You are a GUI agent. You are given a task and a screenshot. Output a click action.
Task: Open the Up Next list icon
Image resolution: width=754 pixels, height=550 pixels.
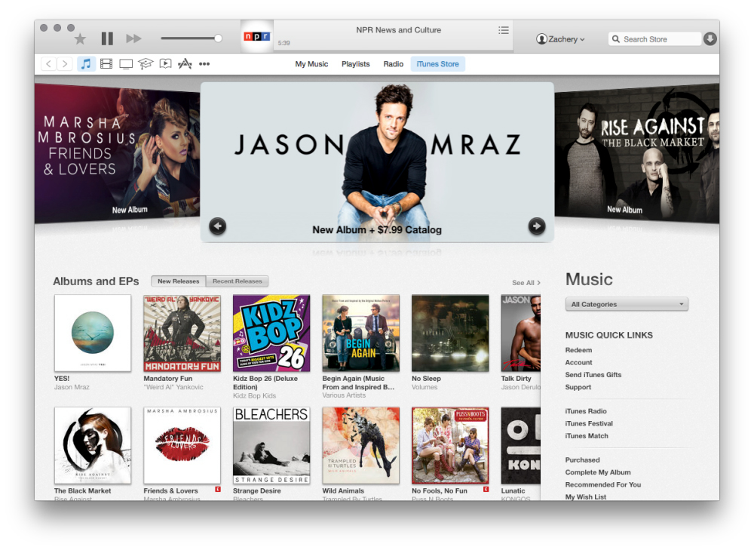coord(504,30)
